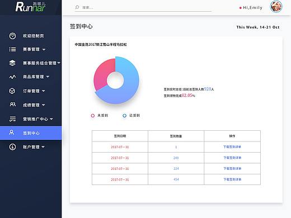The width and height of the screenshot is (291, 218).
Task: Expand the 成绩管理 dropdown arrow
Action: click(x=44, y=105)
